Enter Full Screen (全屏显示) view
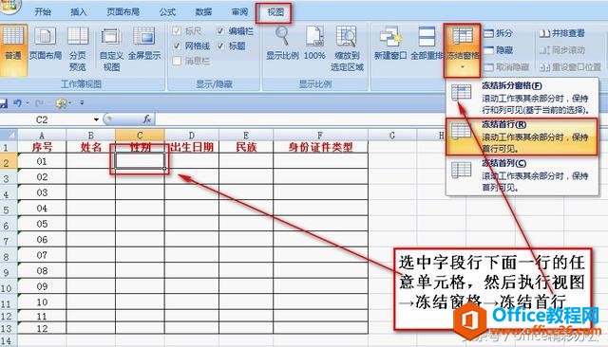 coord(144,45)
